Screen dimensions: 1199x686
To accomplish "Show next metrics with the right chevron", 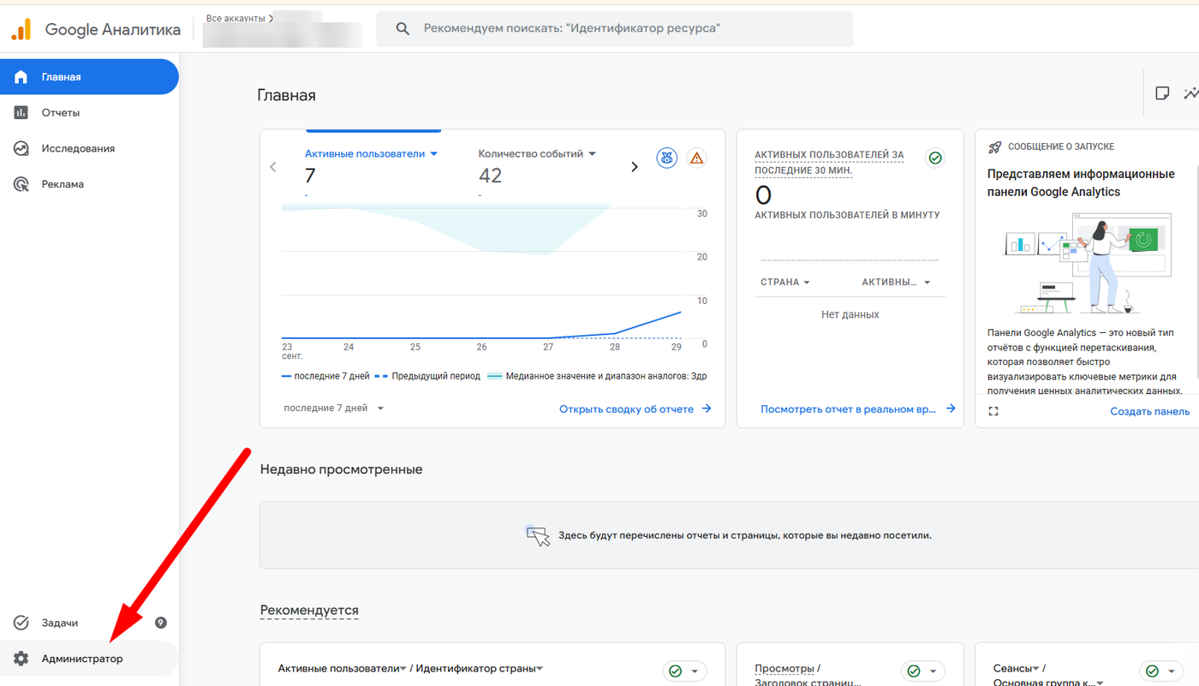I will point(635,167).
